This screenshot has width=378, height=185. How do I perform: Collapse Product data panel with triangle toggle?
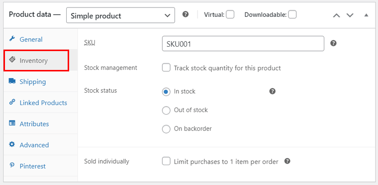tap(366, 15)
